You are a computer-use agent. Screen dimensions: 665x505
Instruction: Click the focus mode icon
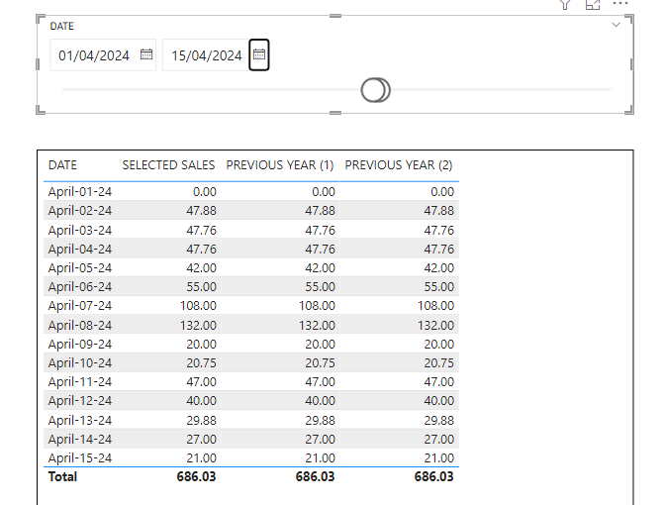(593, 5)
